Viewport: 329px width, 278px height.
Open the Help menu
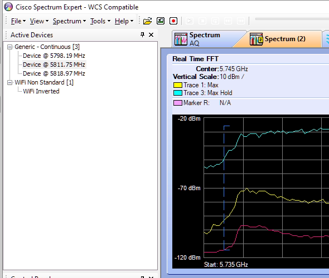pos(124,21)
